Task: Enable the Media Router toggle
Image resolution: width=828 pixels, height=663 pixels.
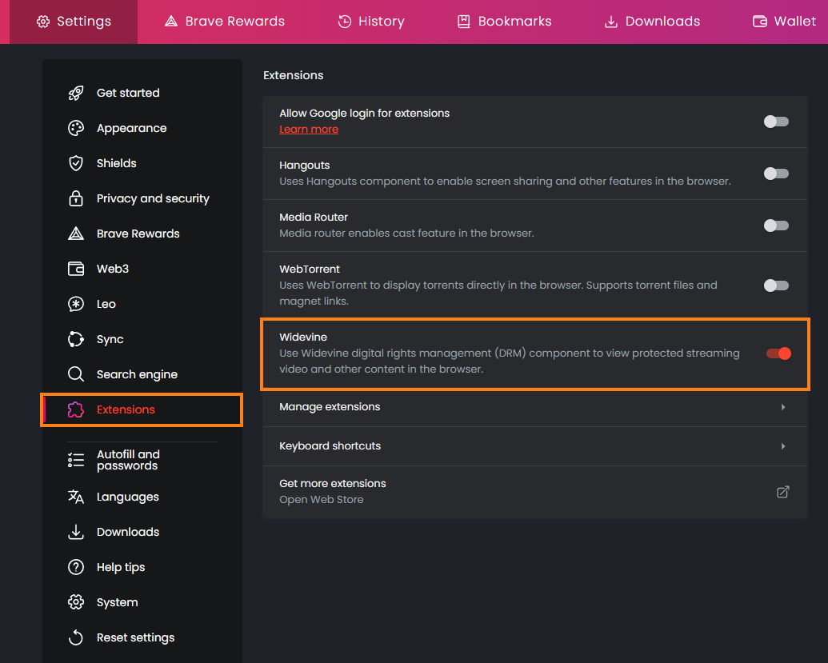Action: (x=776, y=226)
